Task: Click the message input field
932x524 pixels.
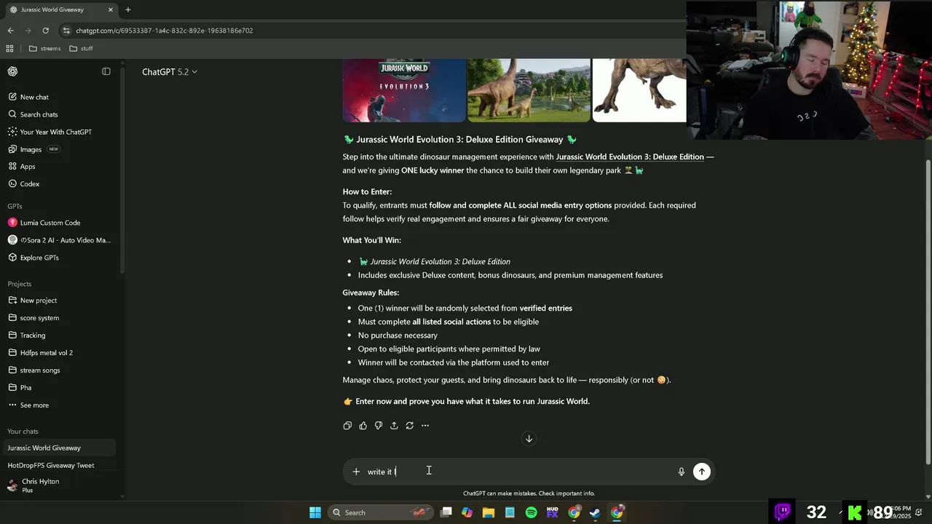Action: 519,472
